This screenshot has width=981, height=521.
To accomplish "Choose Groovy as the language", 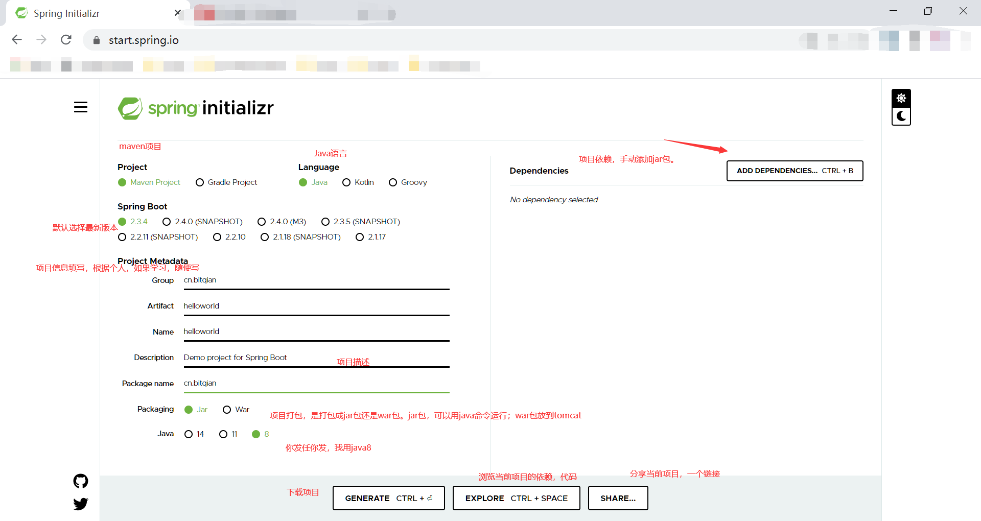I will (408, 182).
